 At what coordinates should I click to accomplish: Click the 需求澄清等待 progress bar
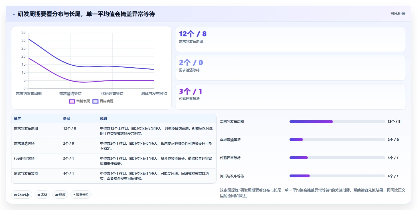(x=337, y=140)
